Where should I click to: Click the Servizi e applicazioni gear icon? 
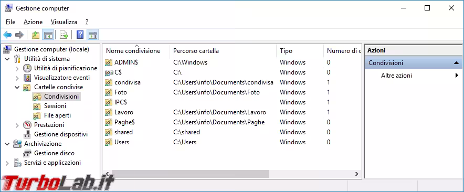[17, 163]
